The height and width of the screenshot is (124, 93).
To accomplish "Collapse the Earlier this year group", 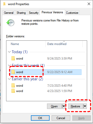I will click(9, 79).
